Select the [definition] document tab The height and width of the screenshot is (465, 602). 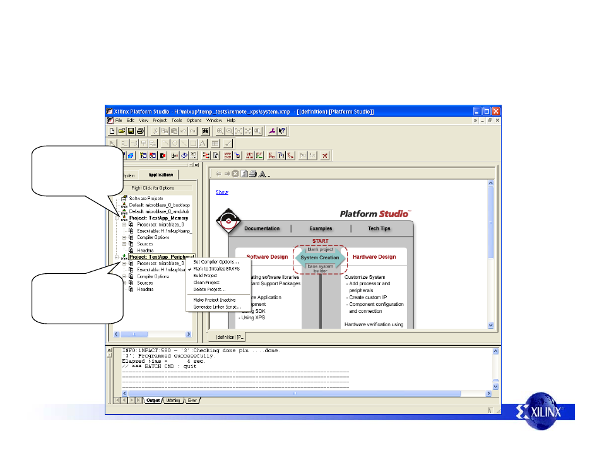click(230, 337)
